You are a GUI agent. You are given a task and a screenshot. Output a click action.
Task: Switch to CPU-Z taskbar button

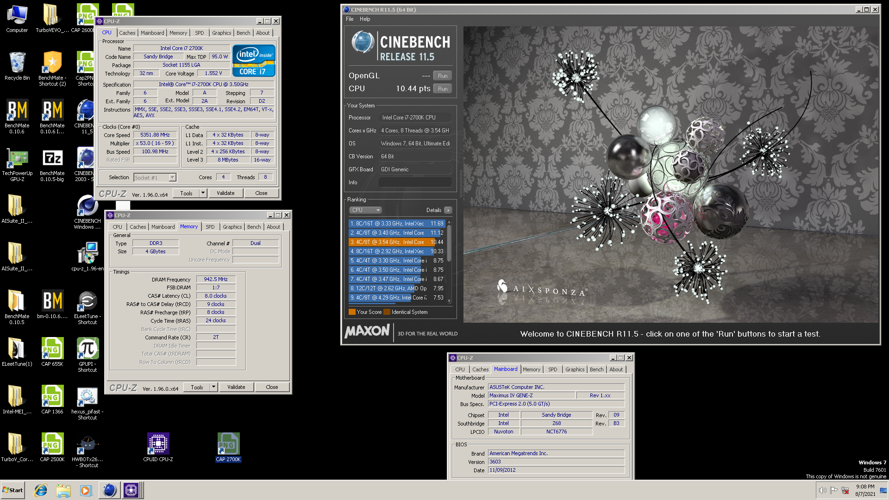tap(131, 490)
